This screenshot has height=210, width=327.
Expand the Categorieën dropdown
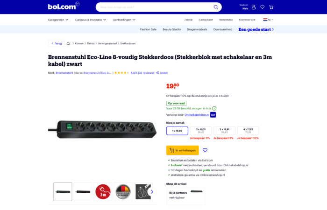click(58, 20)
